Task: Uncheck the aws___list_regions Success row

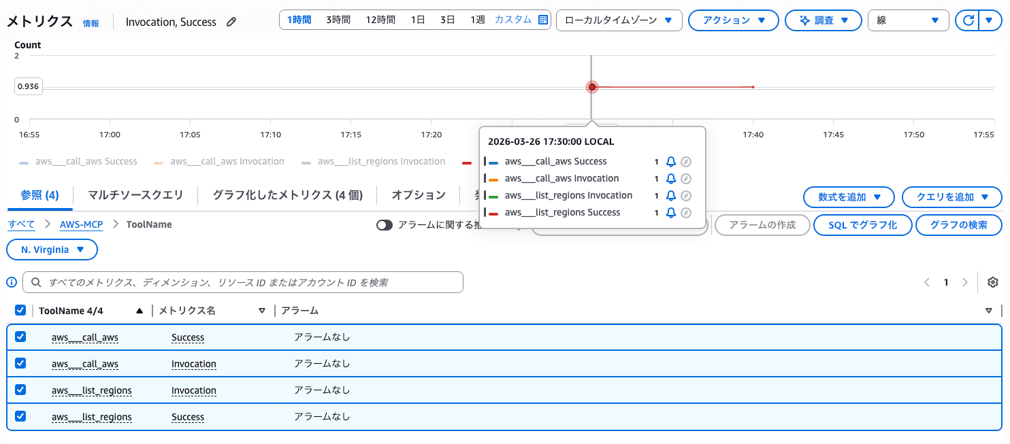Action: 20,417
